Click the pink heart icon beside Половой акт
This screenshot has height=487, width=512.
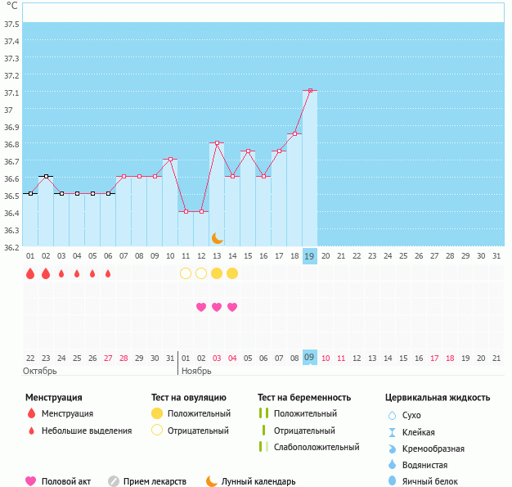(31, 481)
